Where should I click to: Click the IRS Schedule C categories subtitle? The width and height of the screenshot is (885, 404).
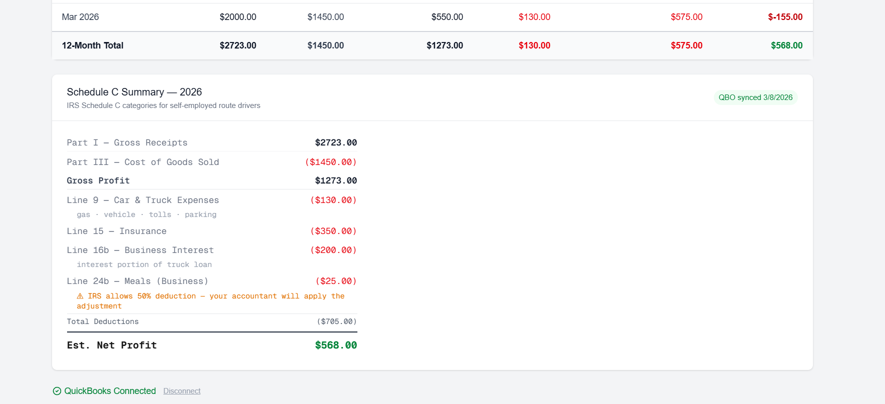click(x=164, y=105)
